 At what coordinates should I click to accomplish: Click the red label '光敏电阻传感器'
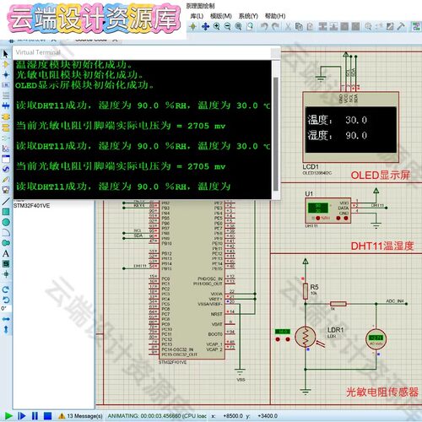coord(382,392)
